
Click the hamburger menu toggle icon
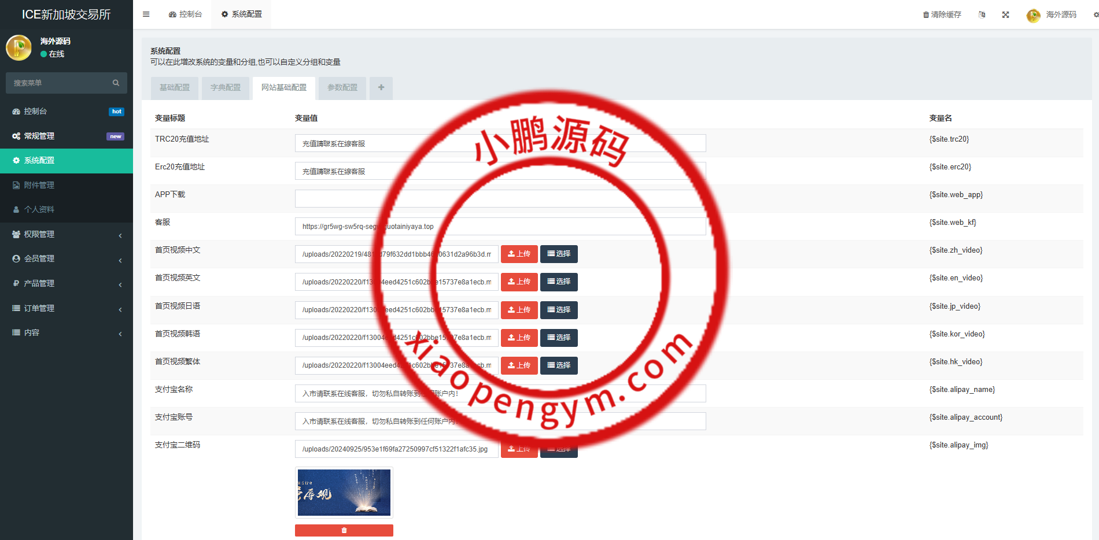[146, 14]
